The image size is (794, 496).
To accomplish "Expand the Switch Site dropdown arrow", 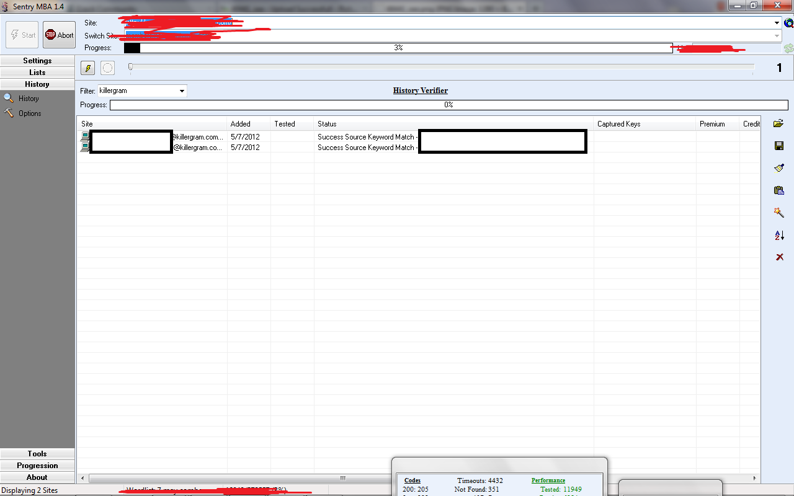I will 777,36.
